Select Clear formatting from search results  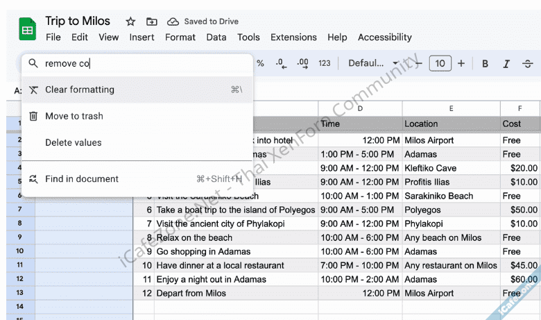(x=80, y=90)
